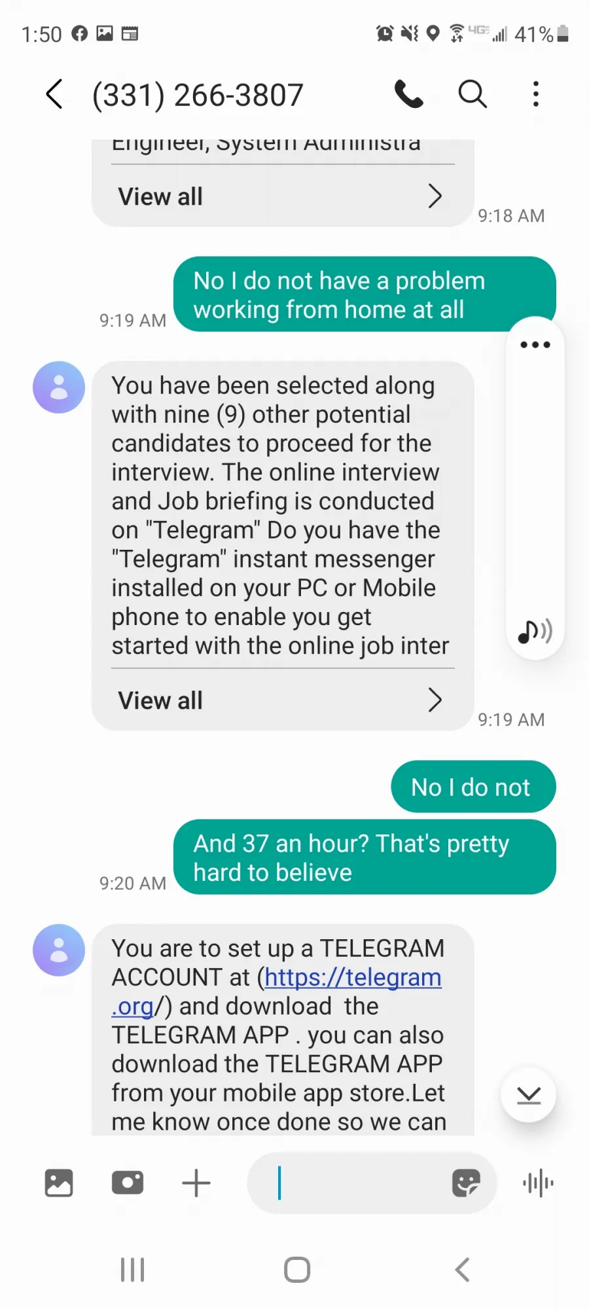
Task: Tap the floating sound note icon
Action: tap(535, 632)
